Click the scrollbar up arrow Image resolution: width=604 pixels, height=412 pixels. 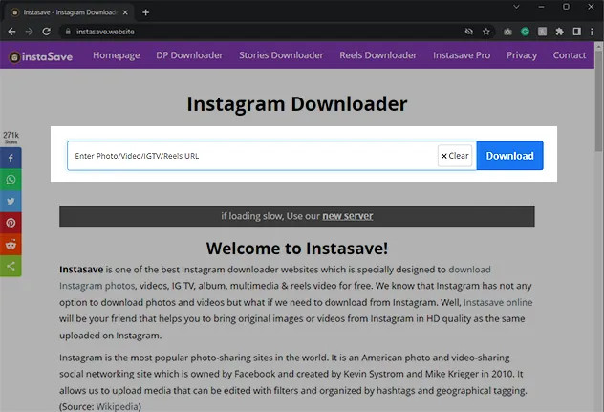click(x=598, y=46)
